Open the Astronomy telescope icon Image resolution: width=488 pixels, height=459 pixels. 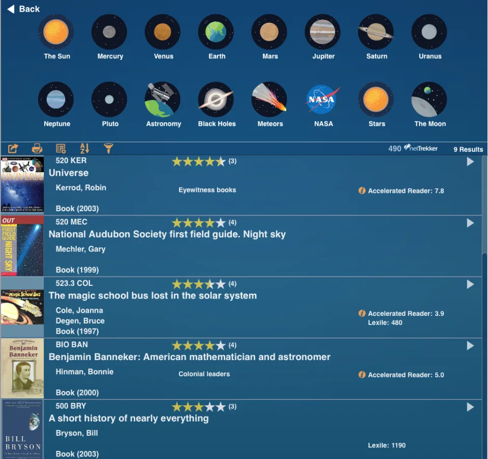tap(163, 100)
